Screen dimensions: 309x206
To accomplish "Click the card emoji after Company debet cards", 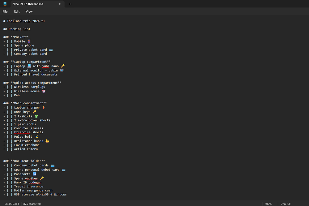I will coord(53,165).
